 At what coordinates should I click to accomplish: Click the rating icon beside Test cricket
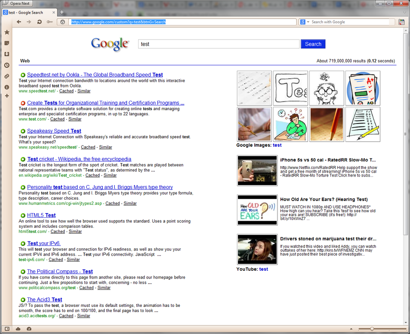coord(23,159)
